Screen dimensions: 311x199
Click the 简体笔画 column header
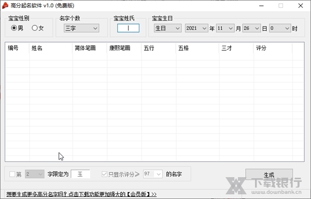click(x=90, y=48)
